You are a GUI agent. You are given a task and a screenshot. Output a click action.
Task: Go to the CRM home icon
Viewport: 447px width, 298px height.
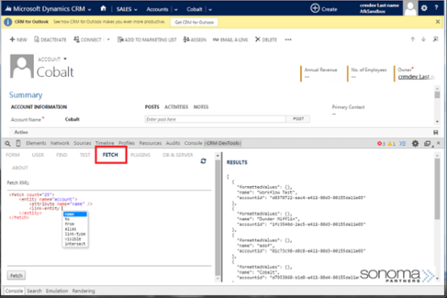coord(103,8)
